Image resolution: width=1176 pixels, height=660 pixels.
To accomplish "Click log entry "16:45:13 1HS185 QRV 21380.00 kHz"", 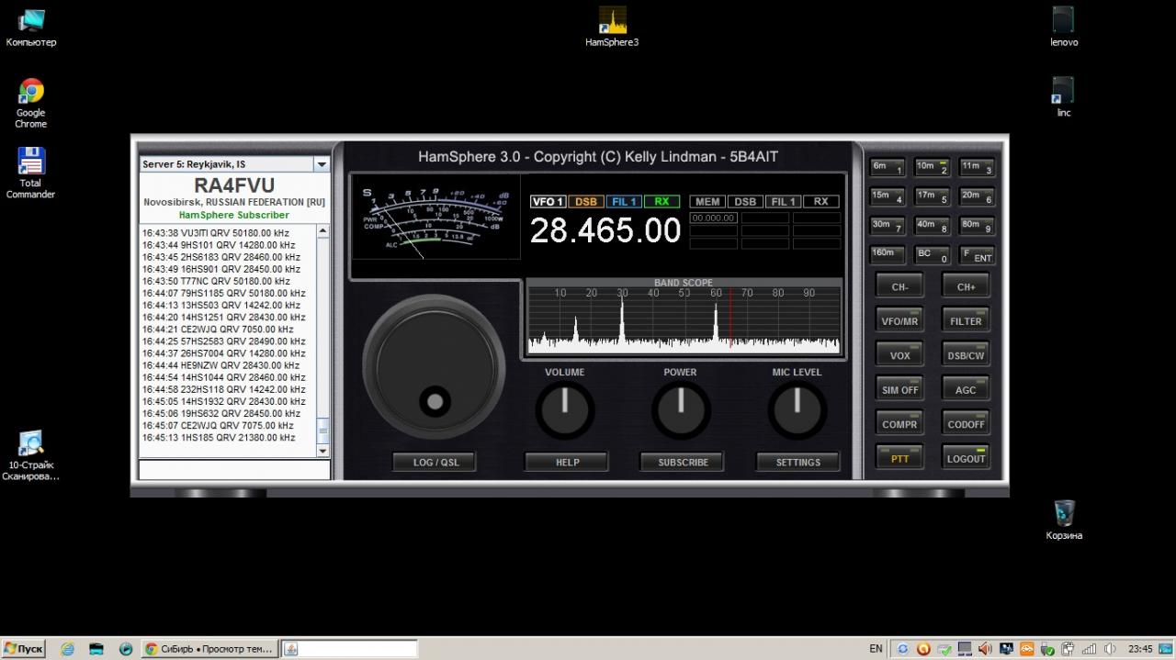I will pyautogui.click(x=219, y=438).
